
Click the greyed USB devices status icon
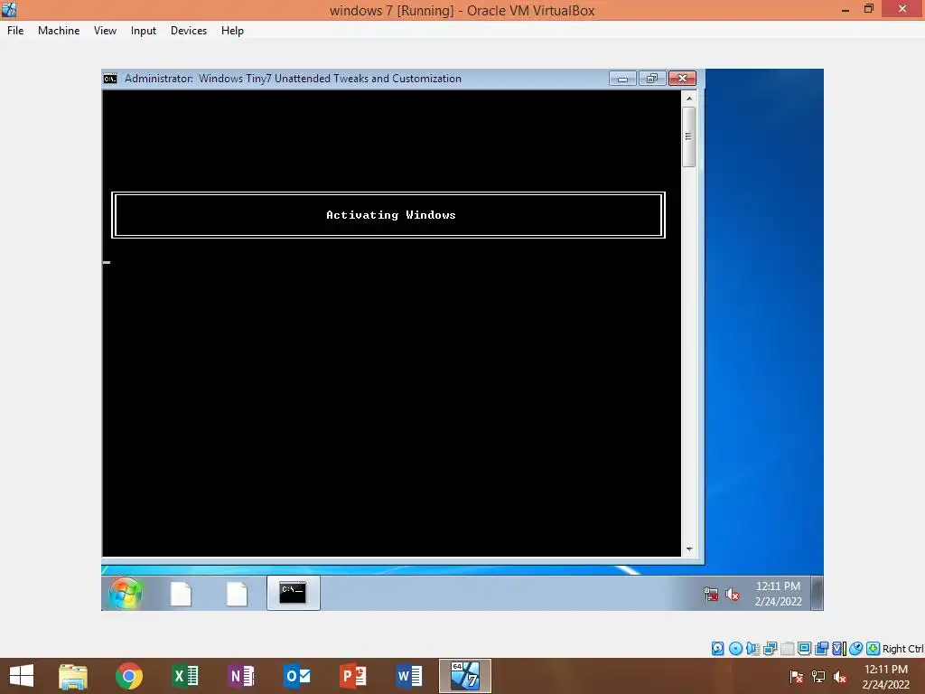coord(787,649)
